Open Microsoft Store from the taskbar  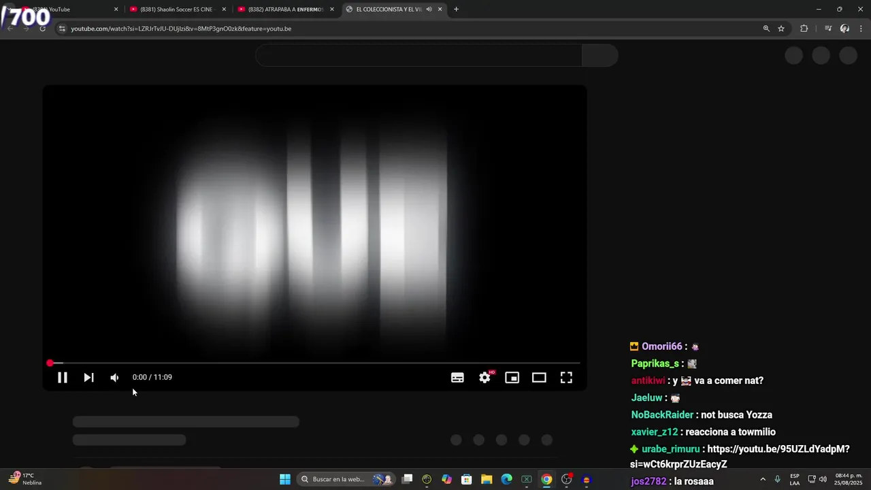coord(466,479)
